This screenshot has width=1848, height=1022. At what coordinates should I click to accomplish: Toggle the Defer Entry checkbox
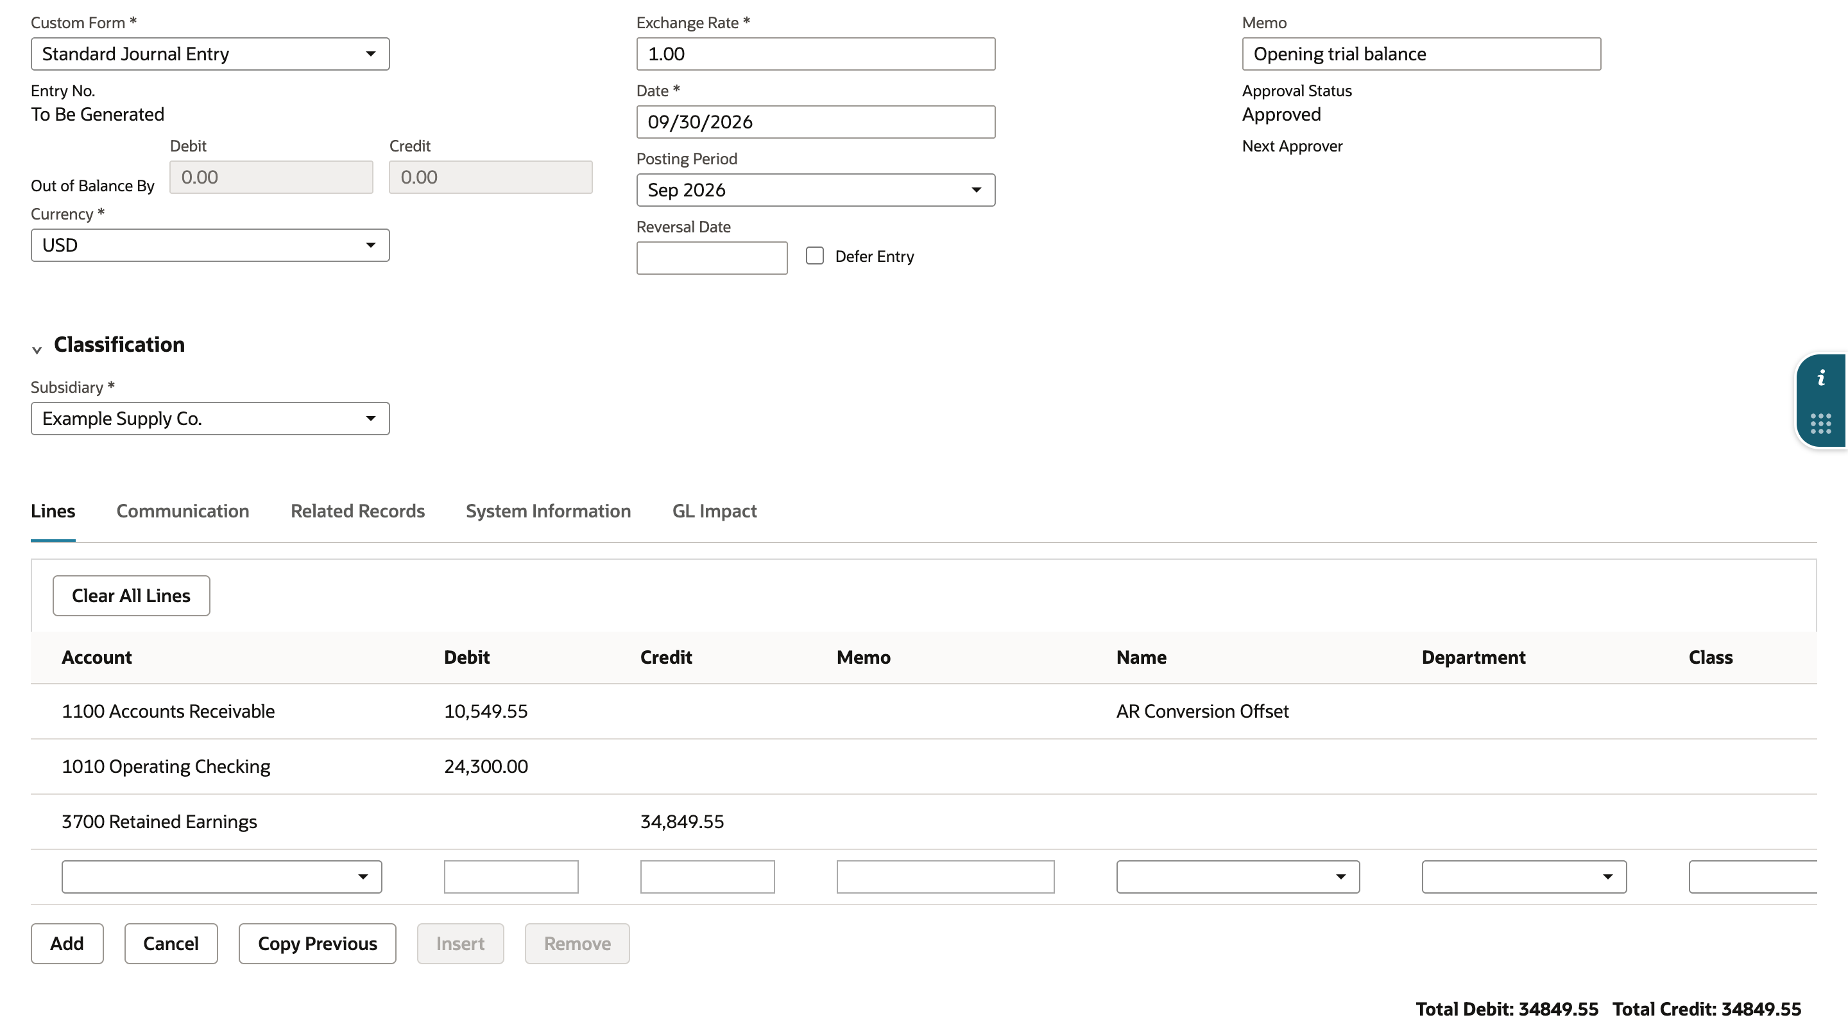[814, 256]
